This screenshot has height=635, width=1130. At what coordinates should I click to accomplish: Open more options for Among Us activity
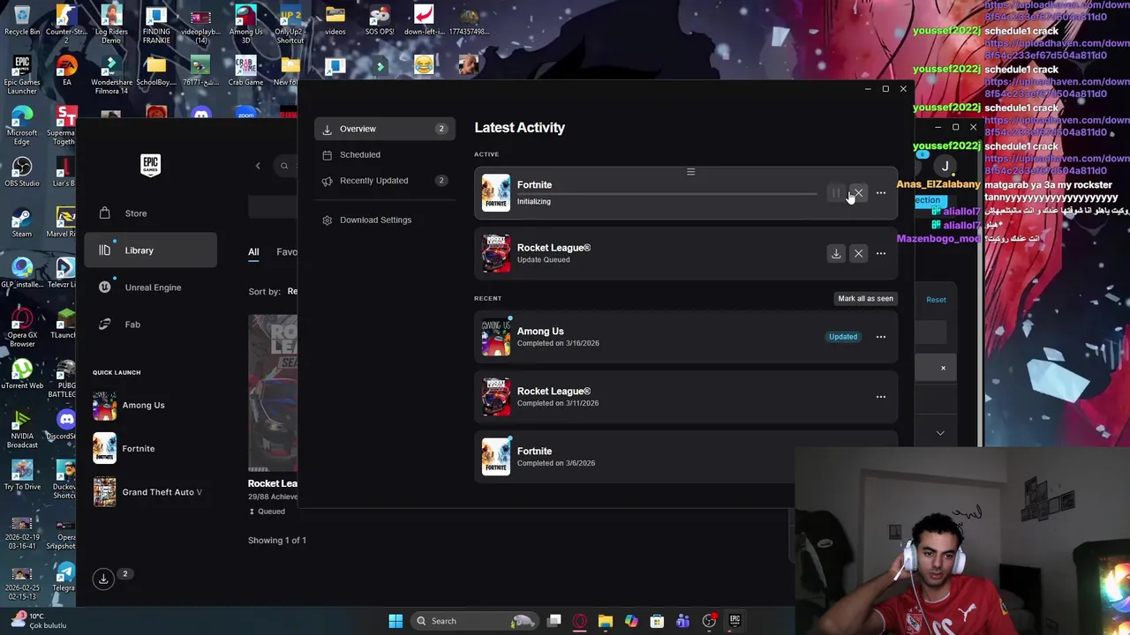(880, 337)
